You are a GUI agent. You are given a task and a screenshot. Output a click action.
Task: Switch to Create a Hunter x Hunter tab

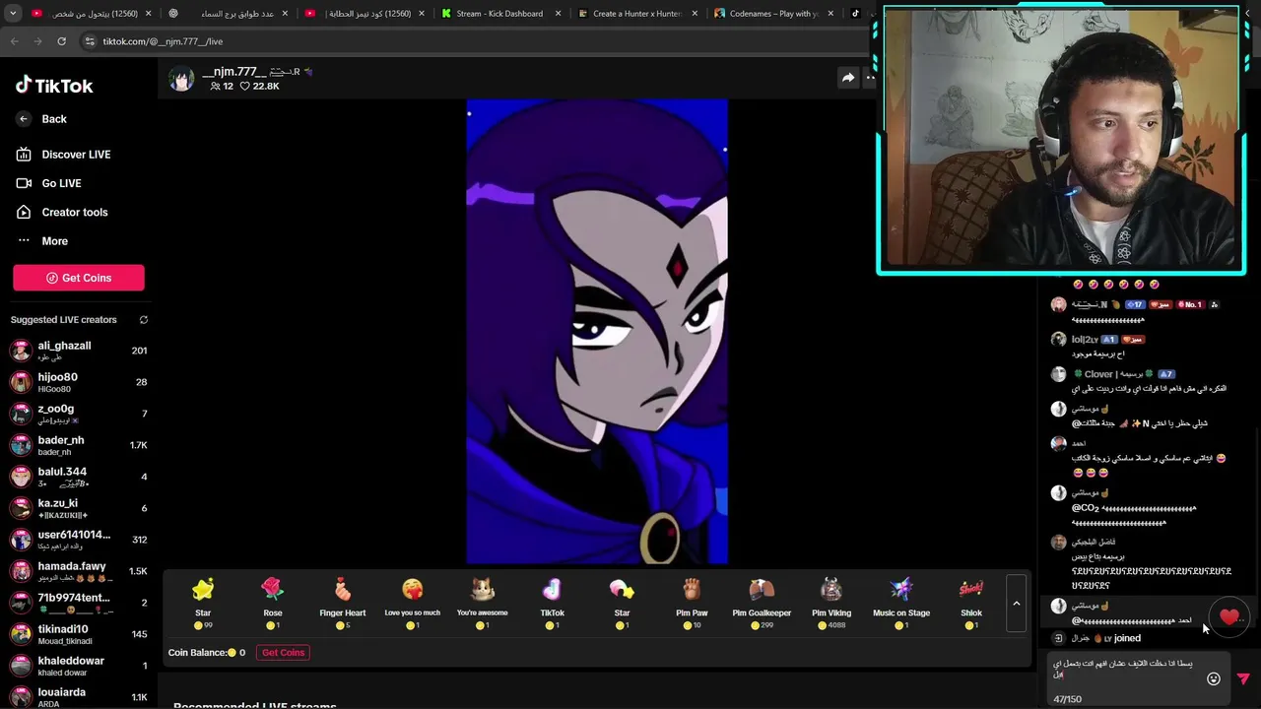[x=637, y=14]
